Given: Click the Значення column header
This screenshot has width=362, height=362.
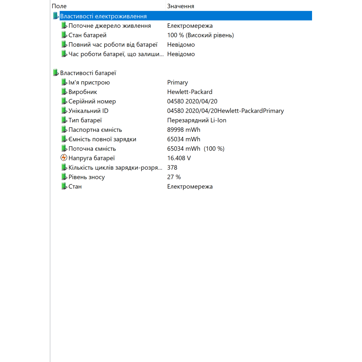Looking at the screenshot, I should tap(181, 6).
